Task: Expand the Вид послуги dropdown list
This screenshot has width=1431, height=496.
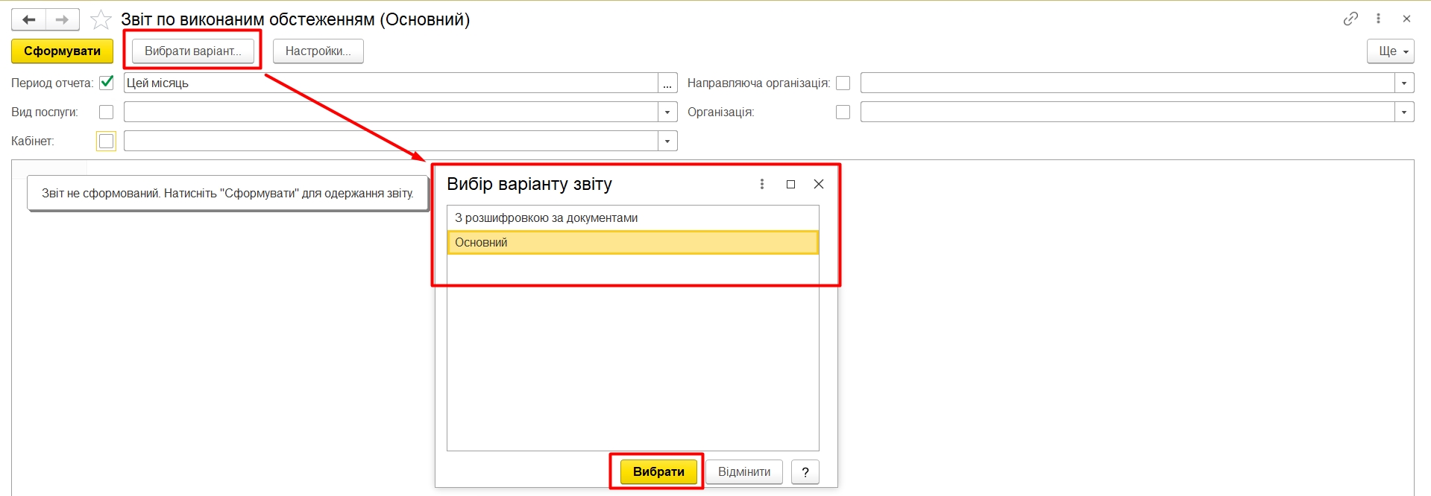Action: [x=667, y=112]
